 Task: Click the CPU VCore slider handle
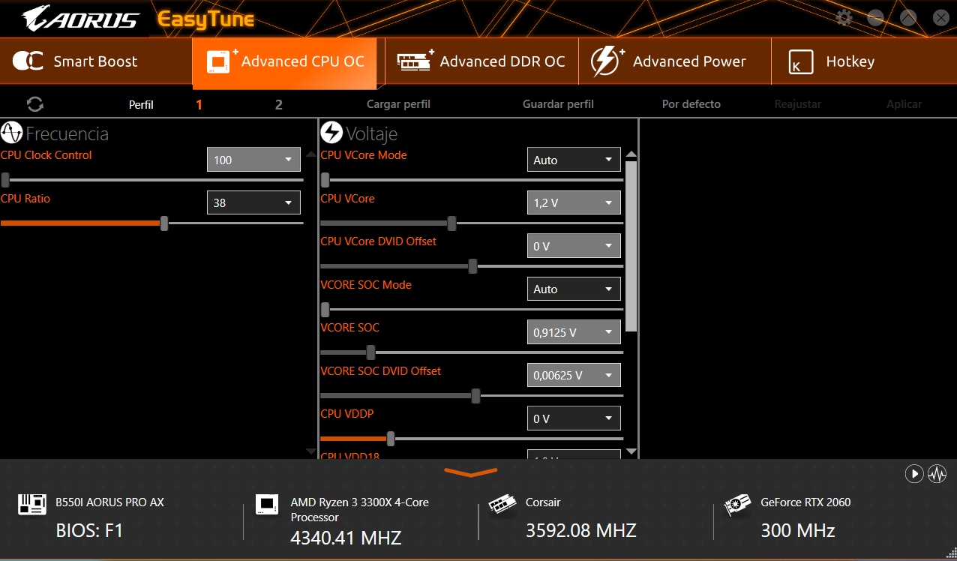tap(451, 223)
